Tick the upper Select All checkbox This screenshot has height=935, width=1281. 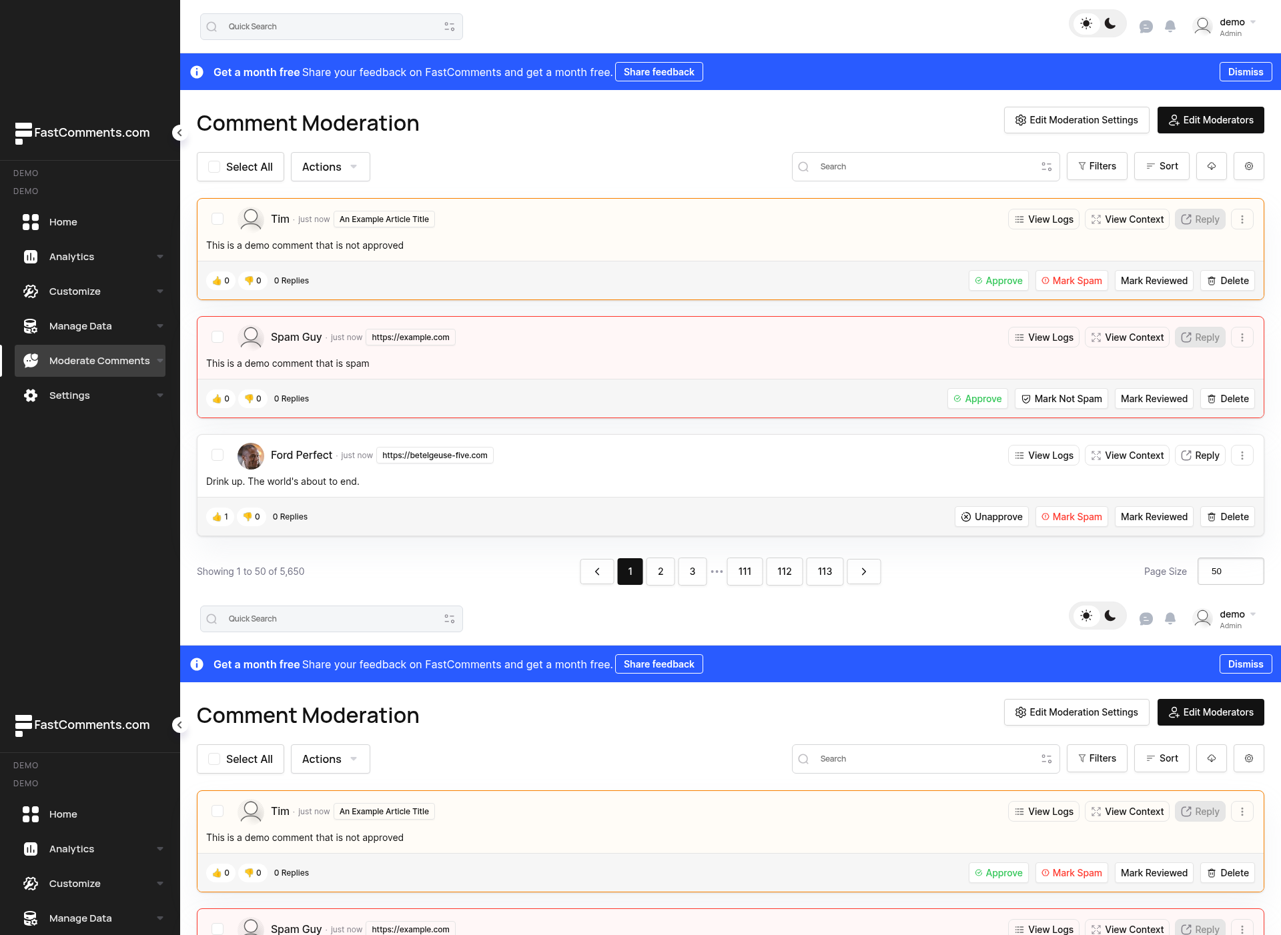(x=214, y=167)
